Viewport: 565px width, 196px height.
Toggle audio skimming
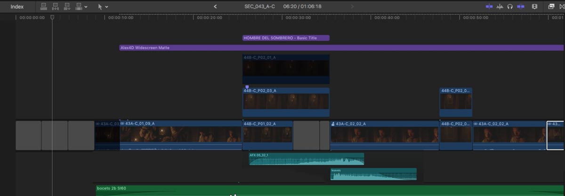point(500,7)
